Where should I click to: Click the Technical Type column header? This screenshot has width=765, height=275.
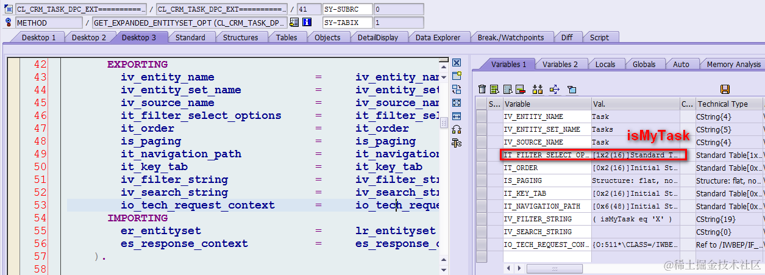coord(729,104)
